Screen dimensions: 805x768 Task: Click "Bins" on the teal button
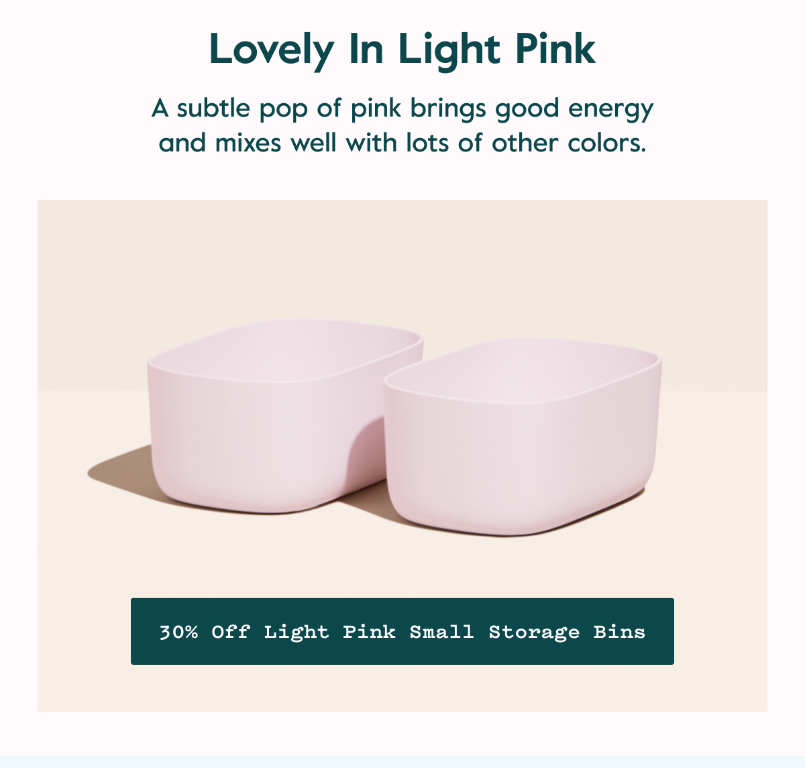[619, 632]
